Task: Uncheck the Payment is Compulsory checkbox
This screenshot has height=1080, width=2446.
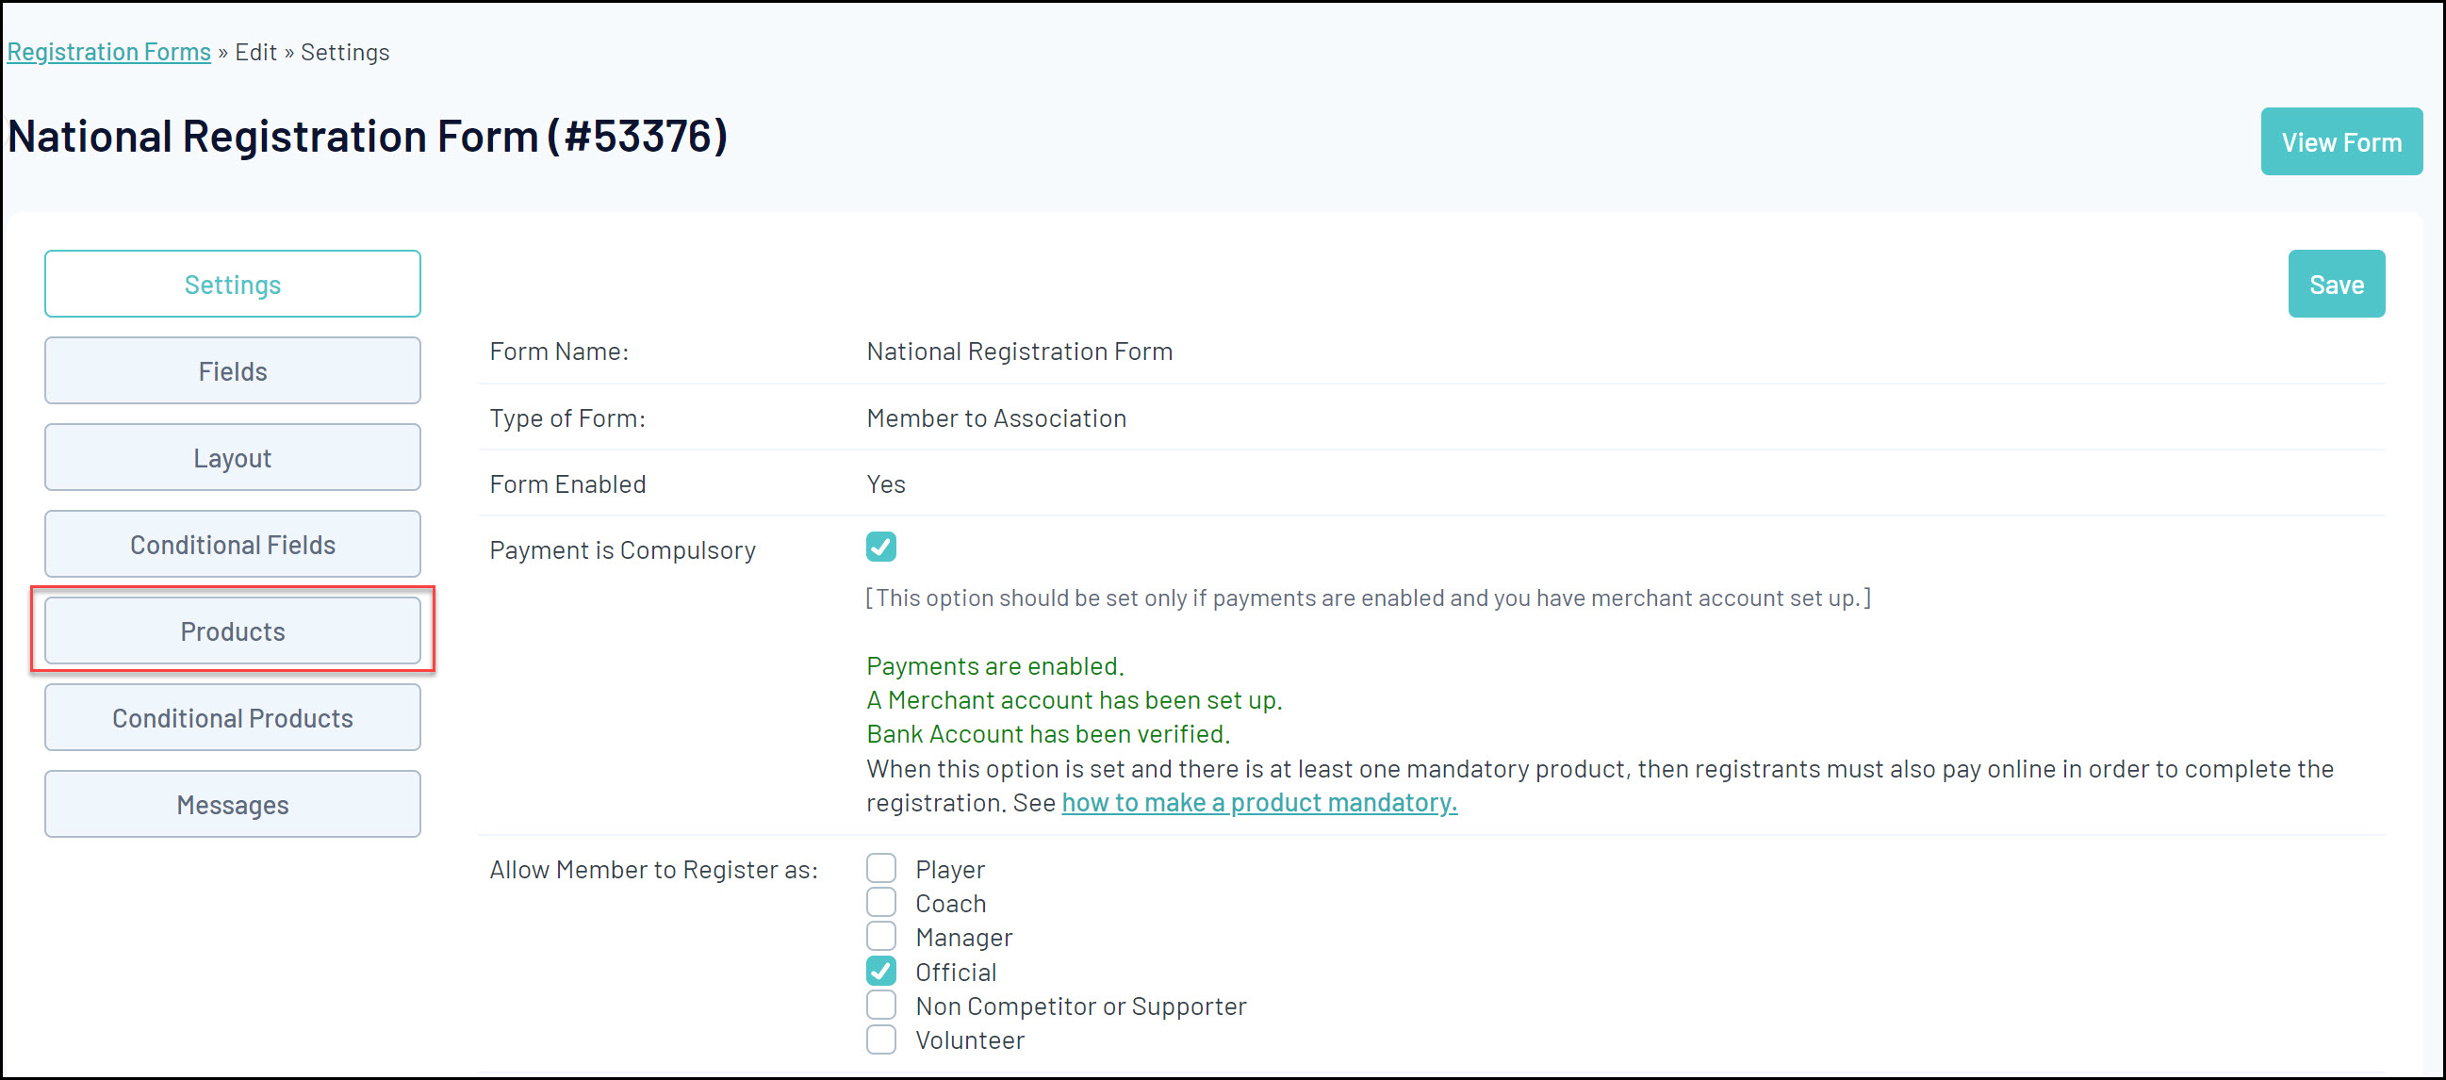Action: click(x=880, y=548)
